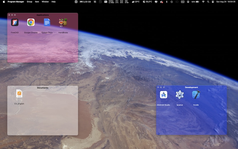The height and width of the screenshot is (149, 238).
Task: Click the Development group title bar
Action: pos(191,87)
